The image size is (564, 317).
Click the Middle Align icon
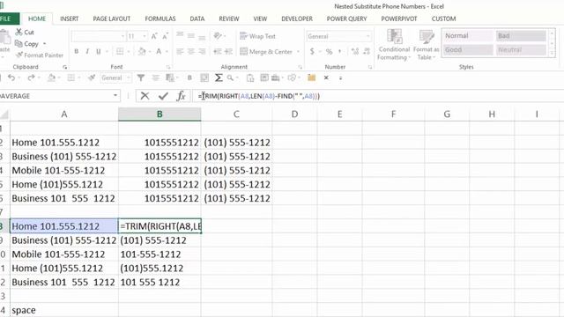191,36
